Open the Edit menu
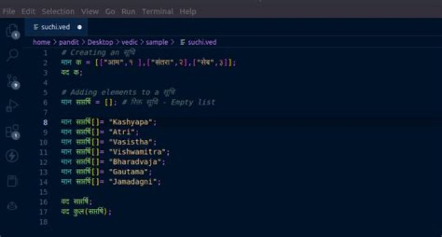The image size is (442, 237). pyautogui.click(x=28, y=12)
